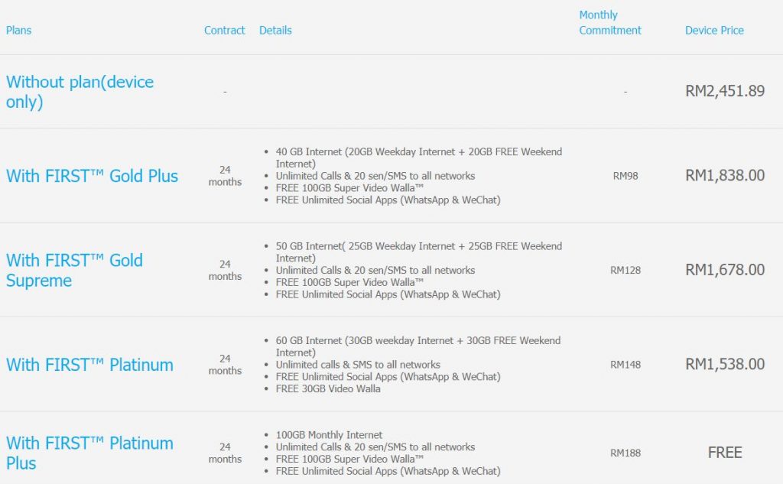Click the RM2,451.89 device-only price
This screenshot has height=484, width=783.
coord(725,91)
